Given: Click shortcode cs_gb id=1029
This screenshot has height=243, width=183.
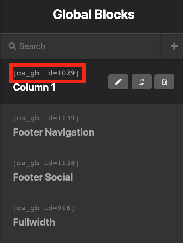Looking at the screenshot, I should (x=46, y=73).
